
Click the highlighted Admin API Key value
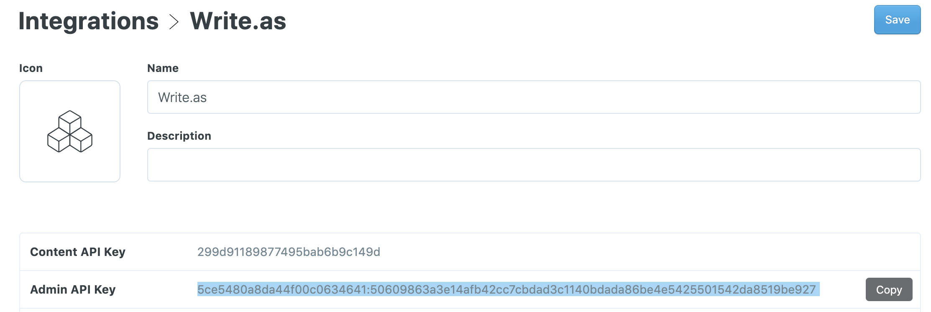(506, 289)
